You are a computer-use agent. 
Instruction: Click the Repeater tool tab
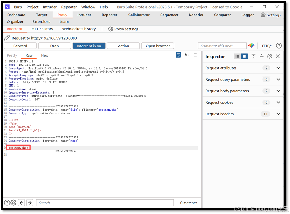(x=109, y=15)
